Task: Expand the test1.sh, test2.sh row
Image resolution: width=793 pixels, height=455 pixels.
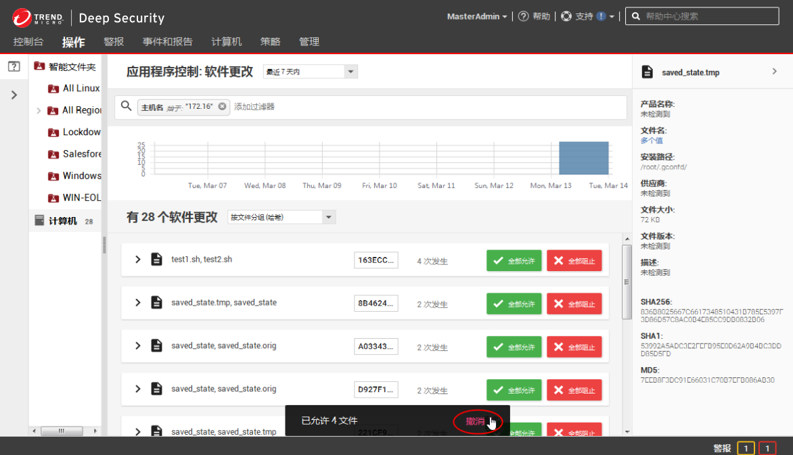Action: pos(137,260)
